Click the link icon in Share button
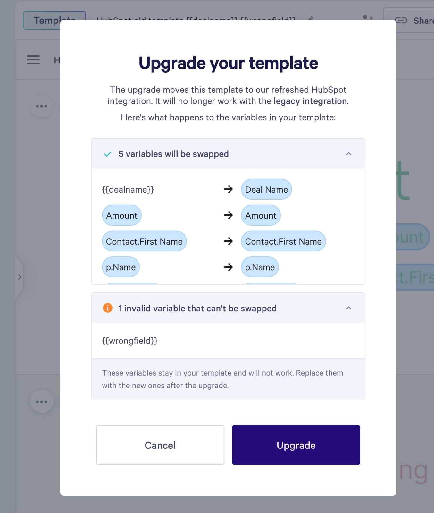Image resolution: width=434 pixels, height=513 pixels. [x=401, y=21]
